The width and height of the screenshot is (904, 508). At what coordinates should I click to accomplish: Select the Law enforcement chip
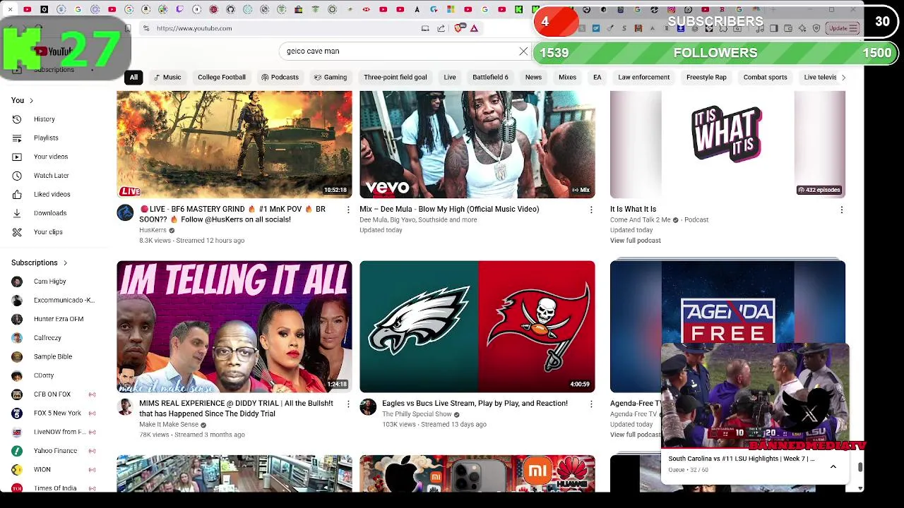coord(643,78)
